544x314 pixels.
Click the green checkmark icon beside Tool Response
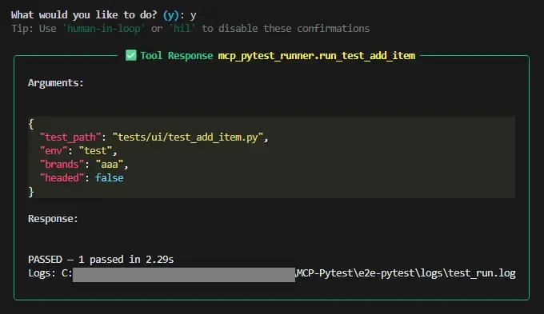point(130,55)
